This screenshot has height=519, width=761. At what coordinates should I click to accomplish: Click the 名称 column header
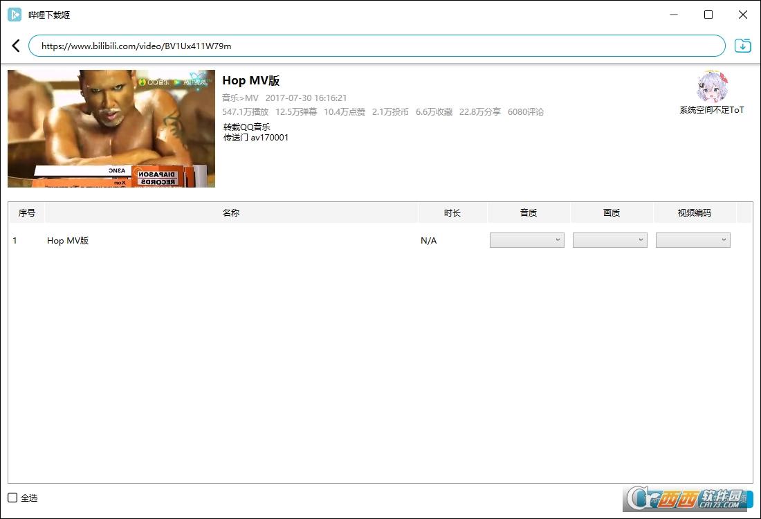[x=231, y=212]
